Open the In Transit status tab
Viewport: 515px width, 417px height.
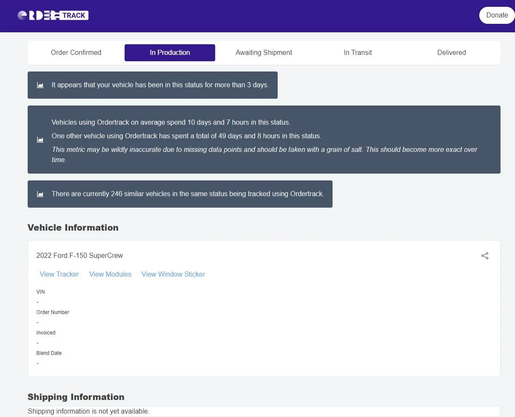pos(358,53)
